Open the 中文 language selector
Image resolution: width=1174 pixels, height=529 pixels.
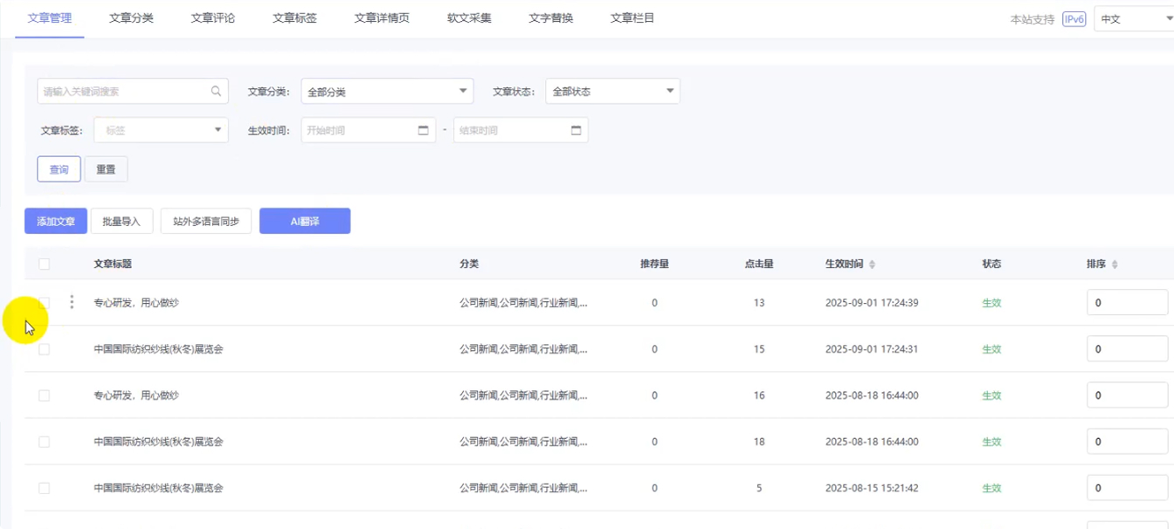pyautogui.click(x=1134, y=18)
